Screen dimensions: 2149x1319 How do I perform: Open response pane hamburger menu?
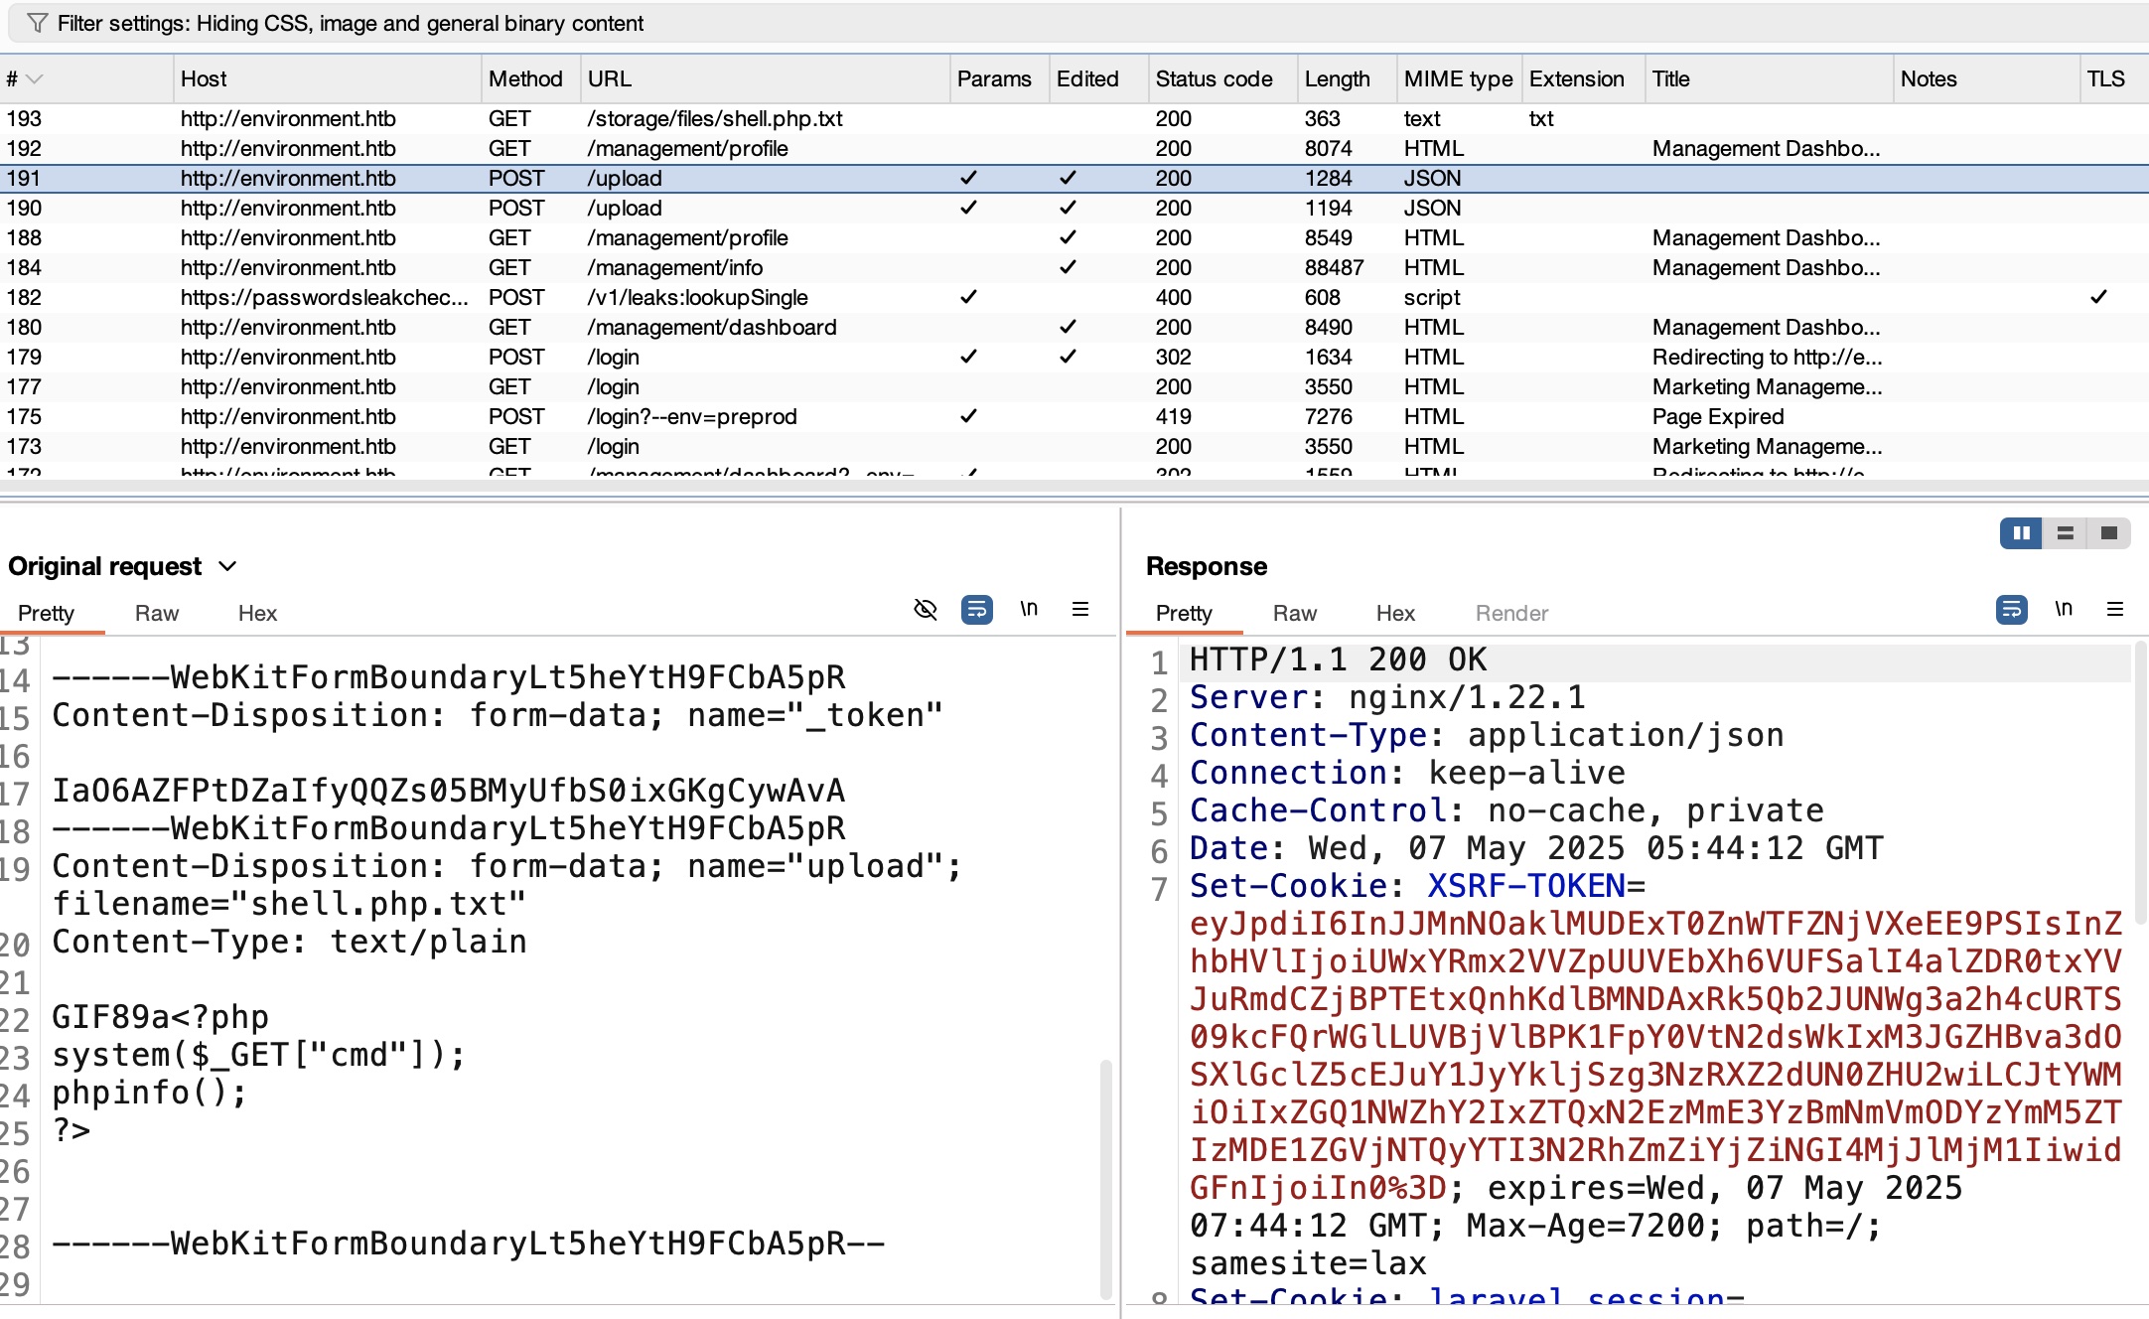point(2115,609)
